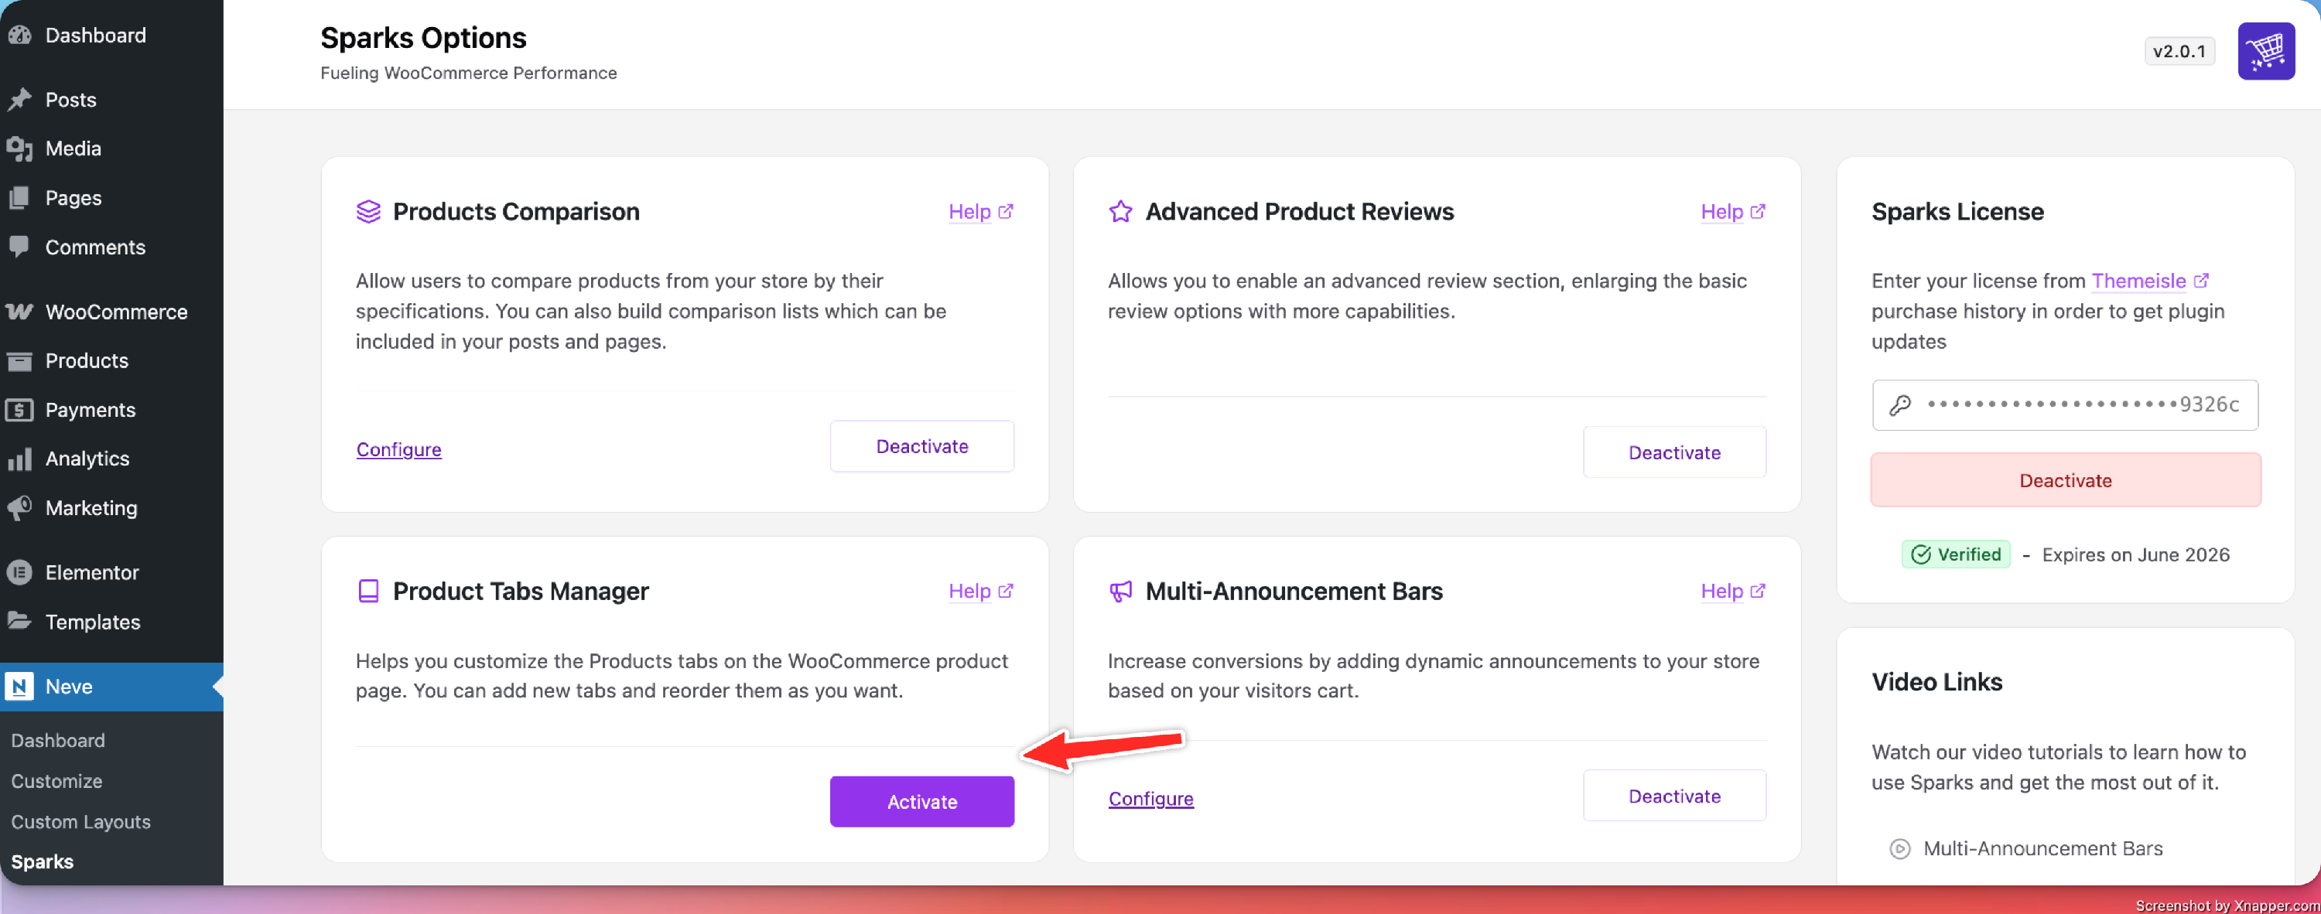Viewport: 2321px width, 914px height.
Task: Click the Products Comparison layers icon
Action: (367, 212)
